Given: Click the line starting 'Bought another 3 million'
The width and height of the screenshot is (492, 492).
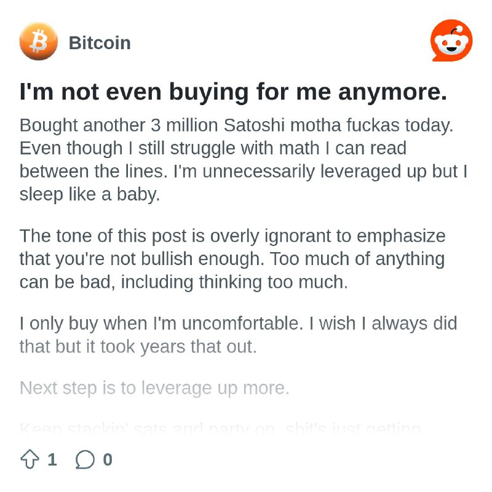Looking at the screenshot, I should [x=236, y=125].
